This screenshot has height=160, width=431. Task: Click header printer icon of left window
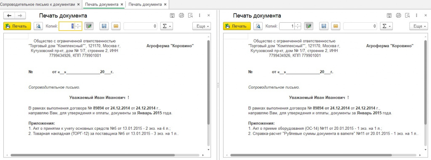click(x=181, y=16)
